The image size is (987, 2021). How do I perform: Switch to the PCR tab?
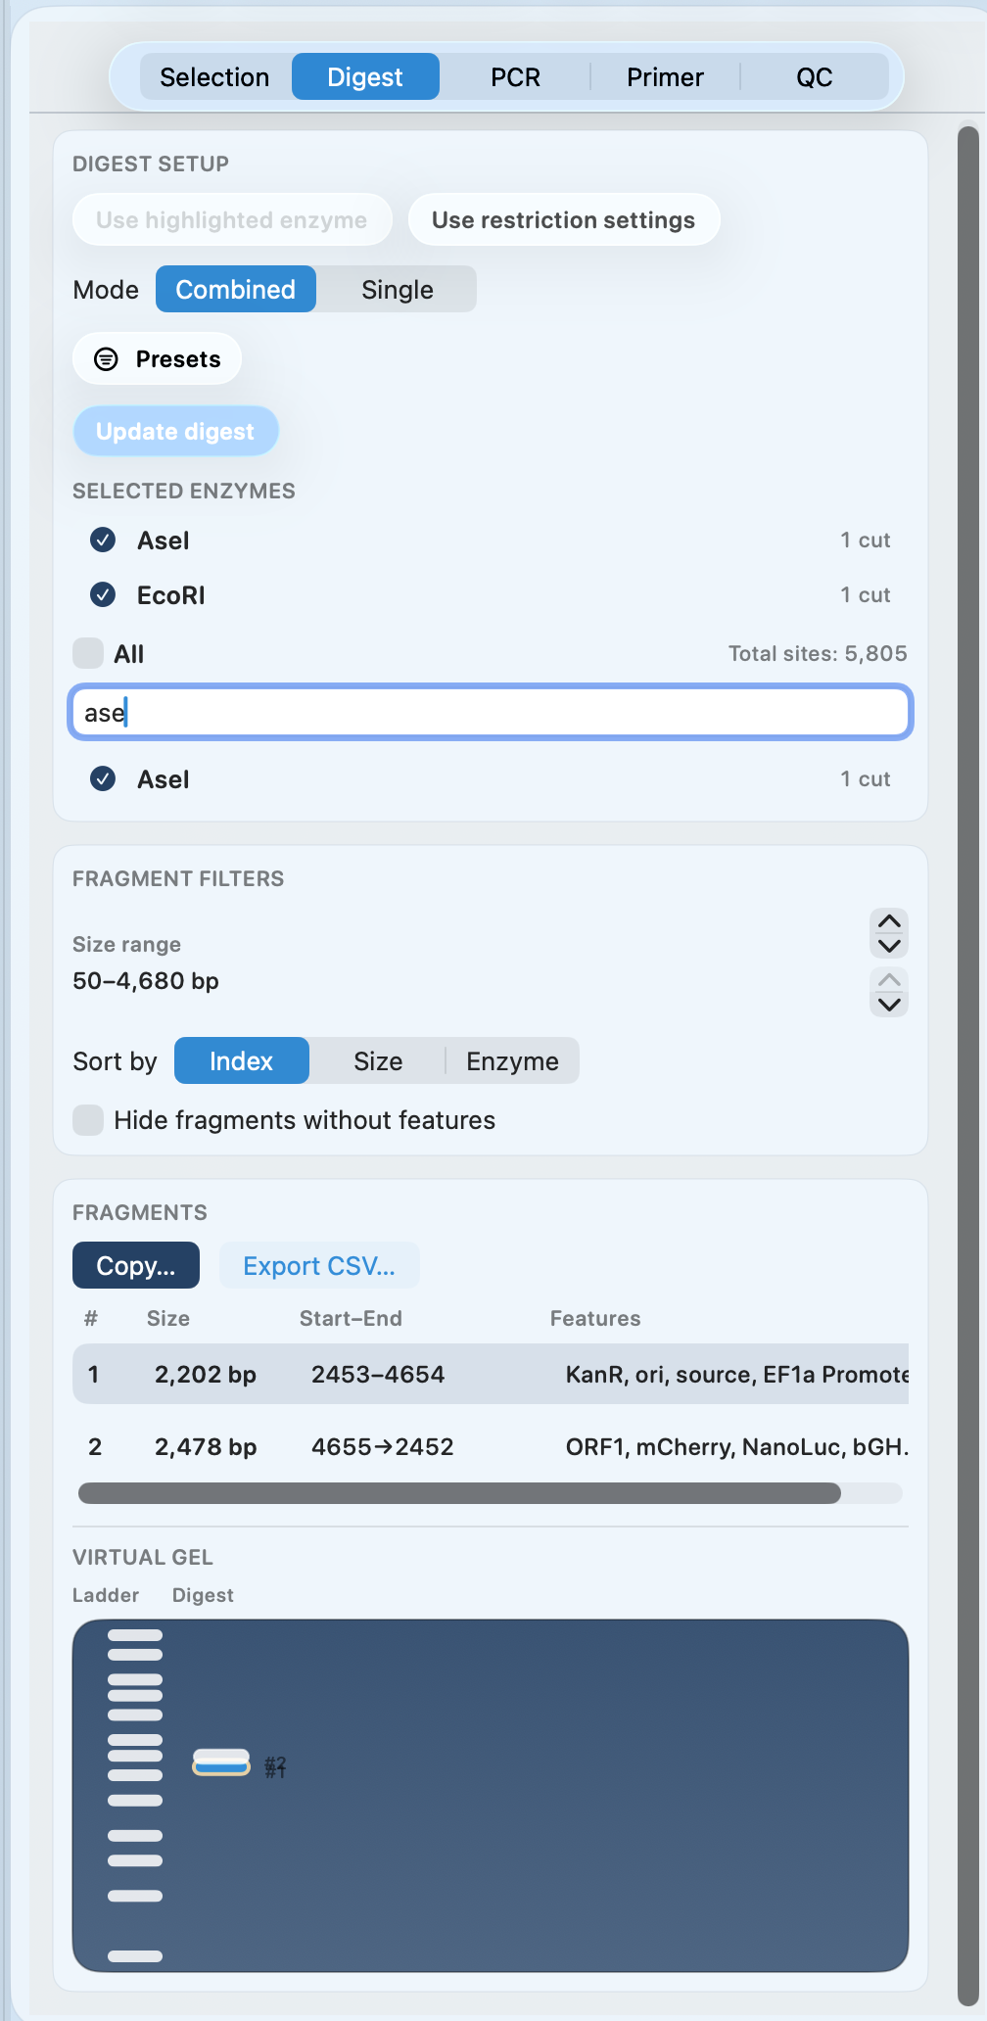[516, 76]
